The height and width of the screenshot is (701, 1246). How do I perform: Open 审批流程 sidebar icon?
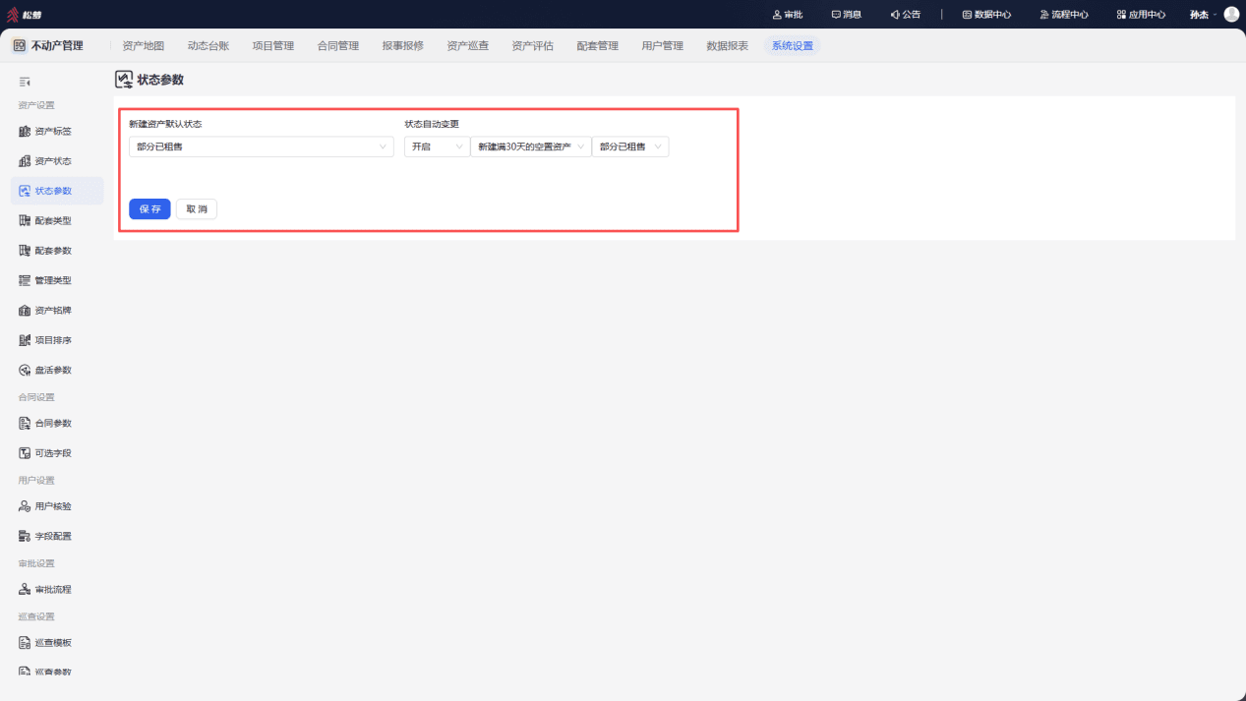point(25,590)
